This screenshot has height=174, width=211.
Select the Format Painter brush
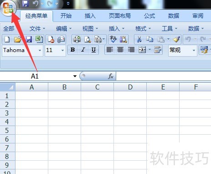click(x=176, y=39)
